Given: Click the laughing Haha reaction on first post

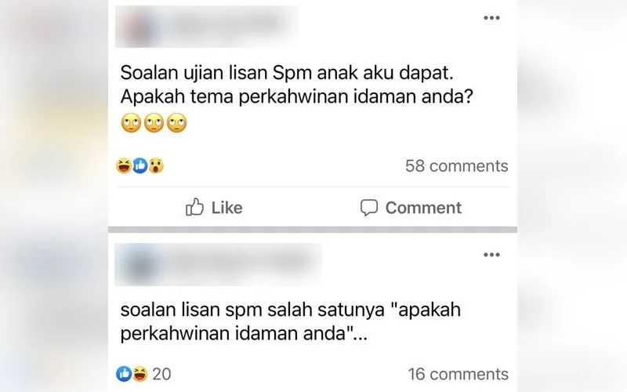Looking at the screenshot, I should coord(124,165).
